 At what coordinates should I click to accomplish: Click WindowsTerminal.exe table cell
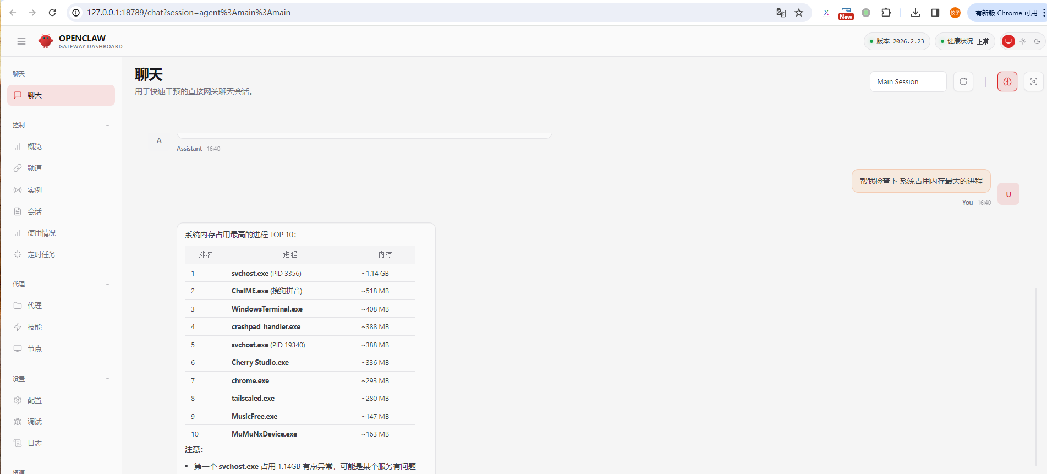click(290, 309)
